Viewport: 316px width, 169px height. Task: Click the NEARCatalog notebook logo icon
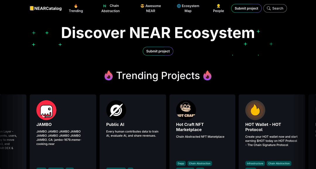[x=32, y=8]
